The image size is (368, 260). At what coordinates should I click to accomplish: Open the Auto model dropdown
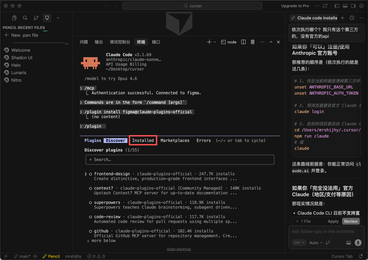point(316,243)
